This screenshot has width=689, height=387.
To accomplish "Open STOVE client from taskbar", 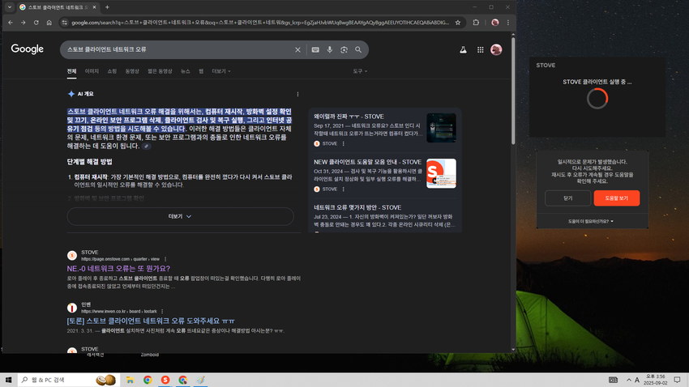I will 165,380.
